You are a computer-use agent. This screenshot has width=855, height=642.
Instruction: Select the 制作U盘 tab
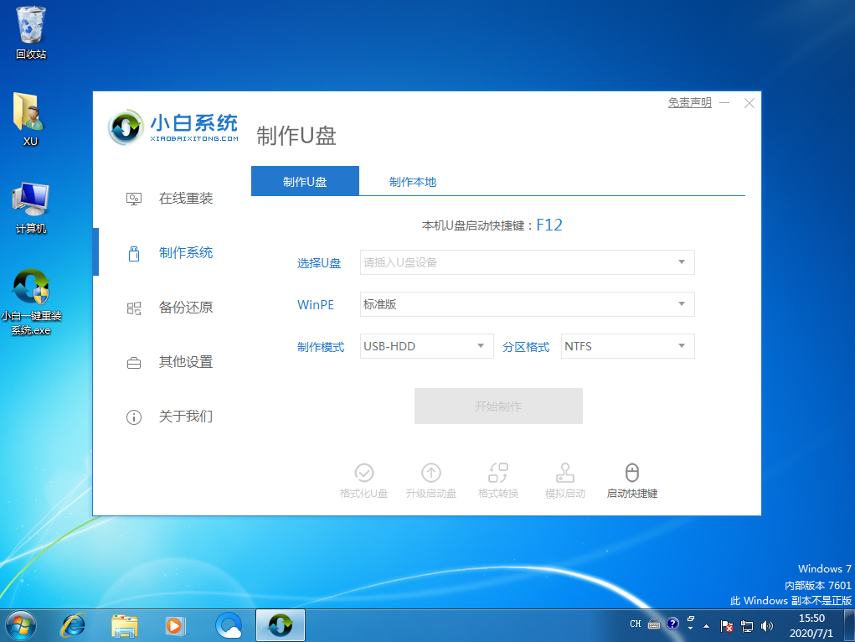[x=305, y=182]
